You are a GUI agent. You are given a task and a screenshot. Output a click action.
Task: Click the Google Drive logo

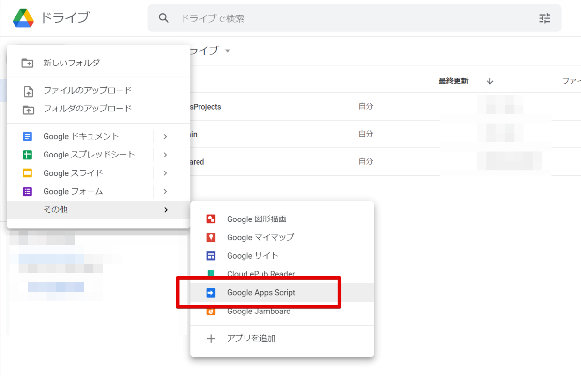23,18
